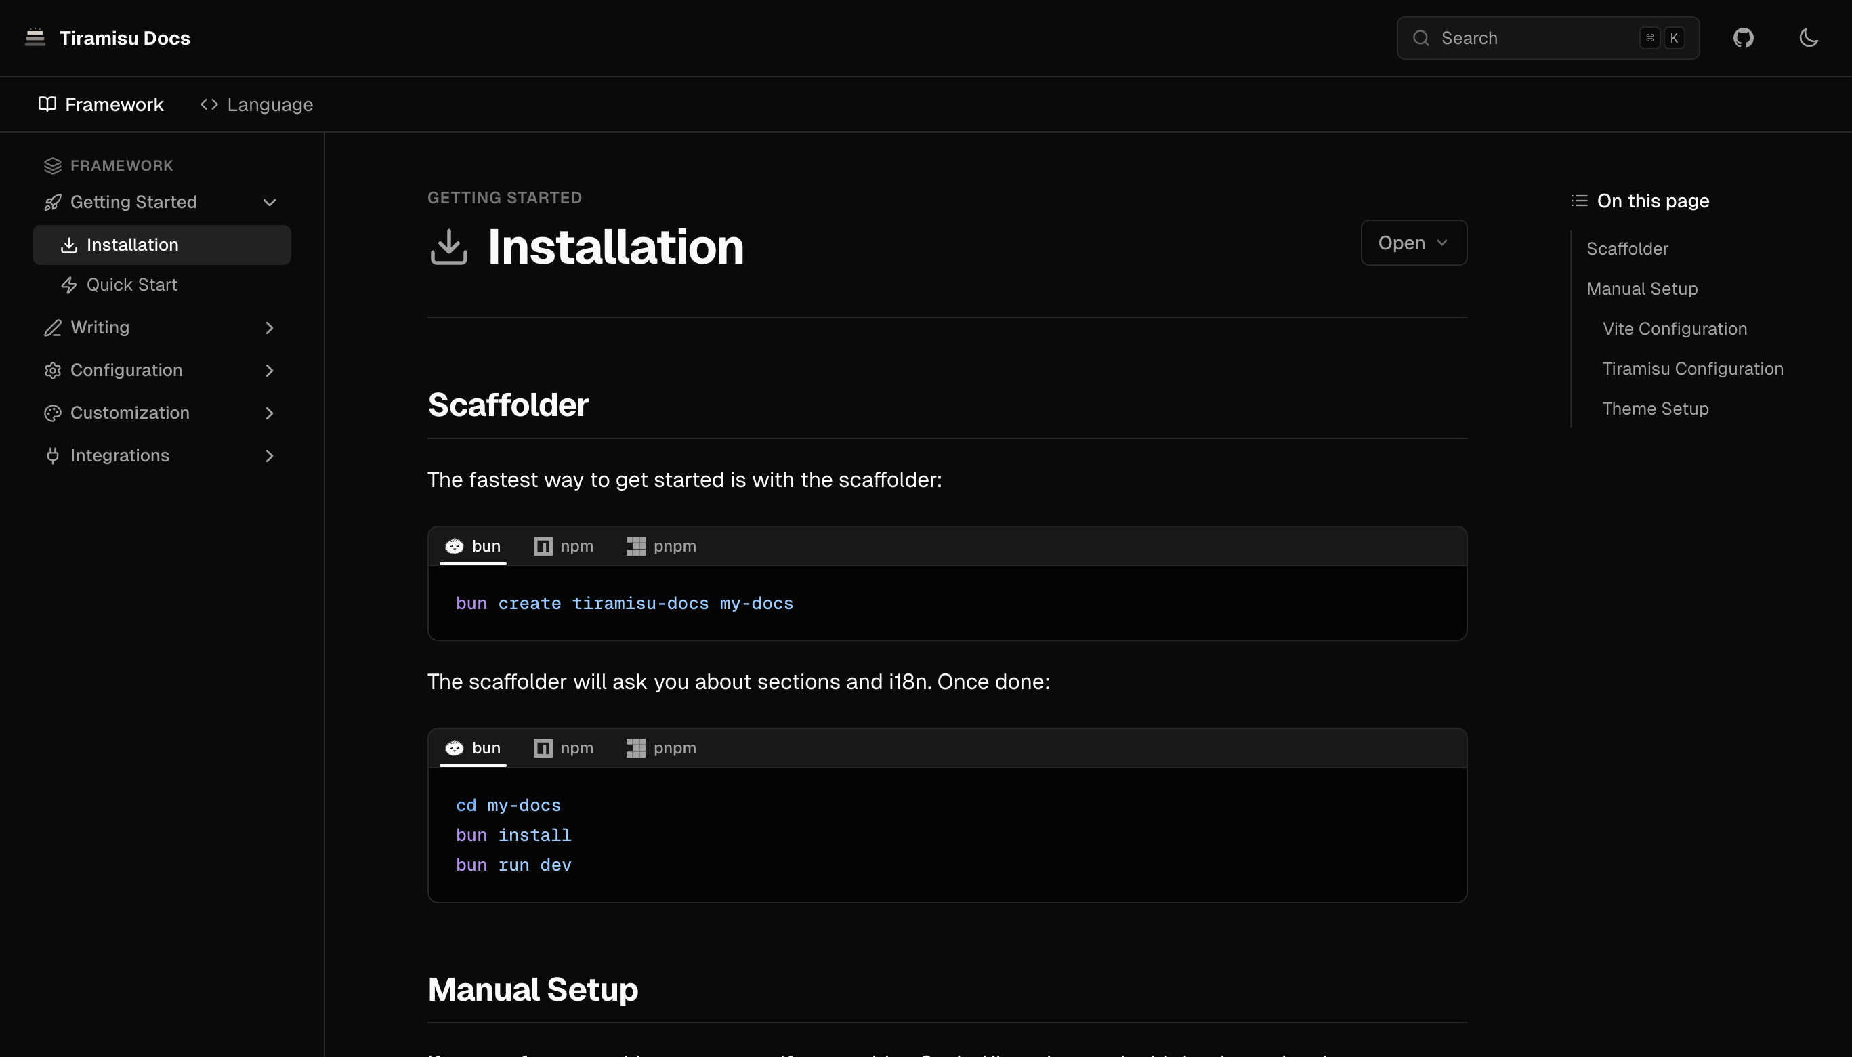Click the Integrations plug icon

52,455
